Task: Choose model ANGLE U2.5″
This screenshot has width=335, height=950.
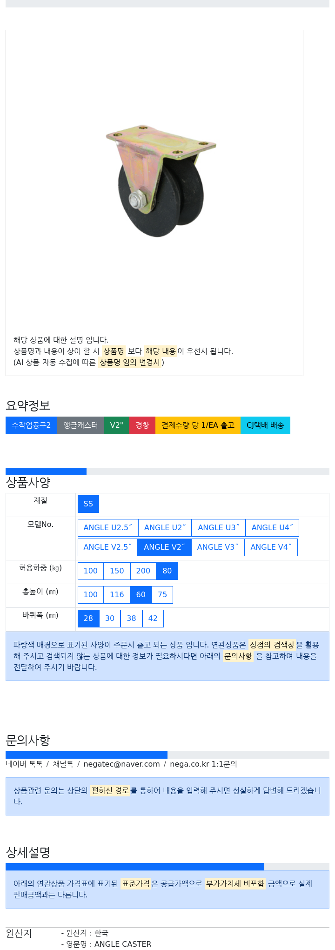Action: pos(108,528)
